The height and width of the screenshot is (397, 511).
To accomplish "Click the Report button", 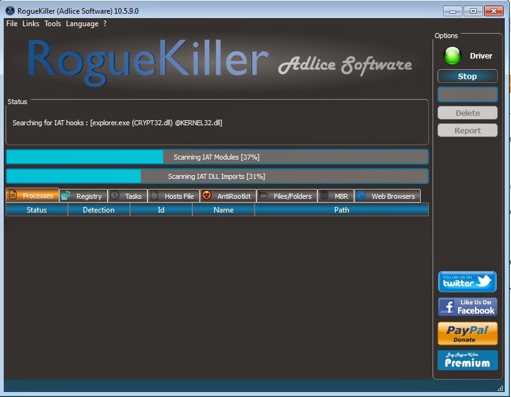I will pos(467,130).
